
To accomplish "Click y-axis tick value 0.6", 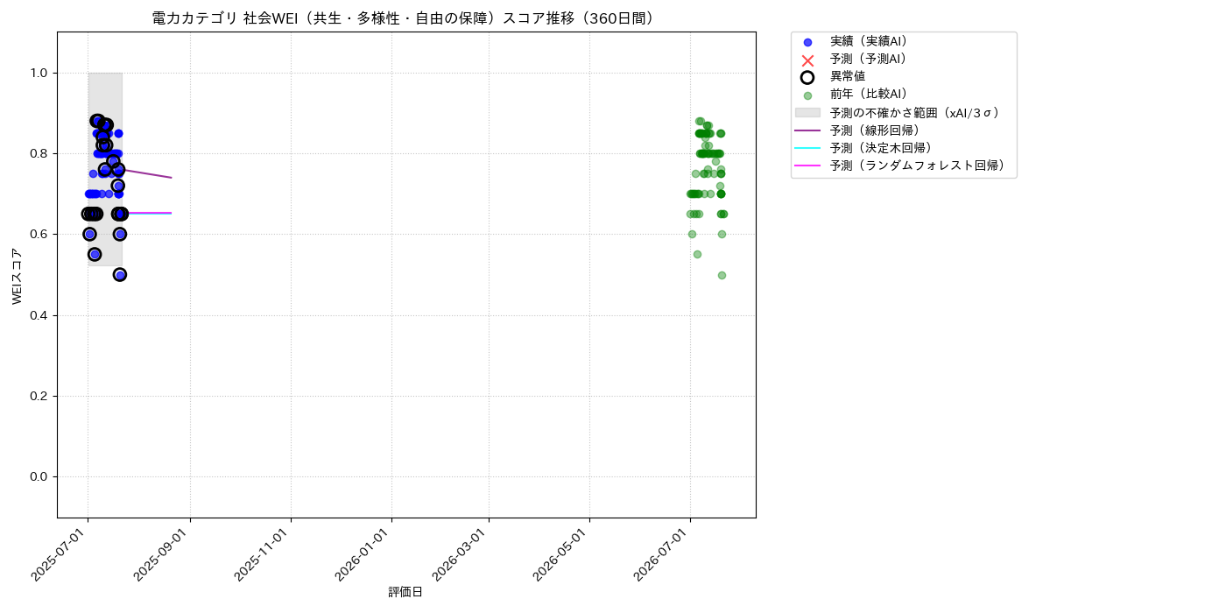I will coord(40,235).
